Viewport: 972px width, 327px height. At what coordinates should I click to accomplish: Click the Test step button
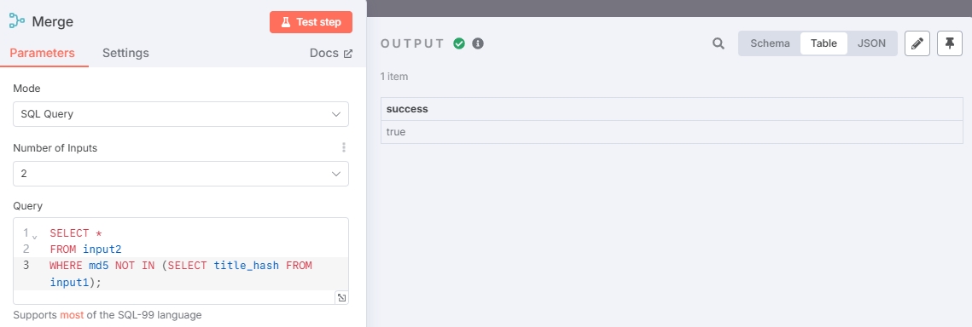coord(311,22)
